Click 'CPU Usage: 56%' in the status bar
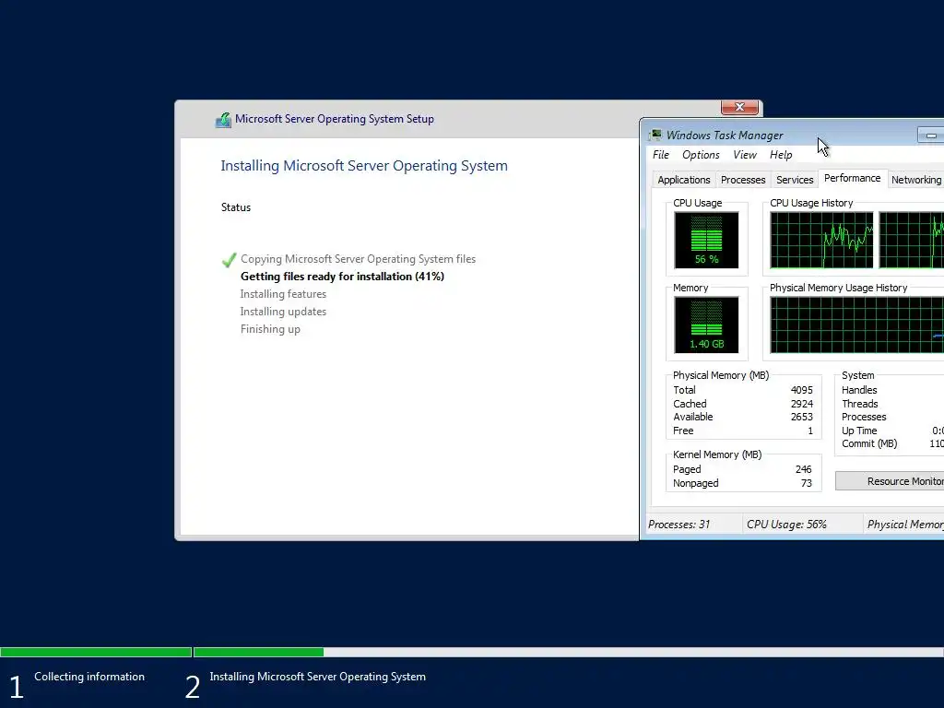Screen dimensions: 944x708 [786, 525]
